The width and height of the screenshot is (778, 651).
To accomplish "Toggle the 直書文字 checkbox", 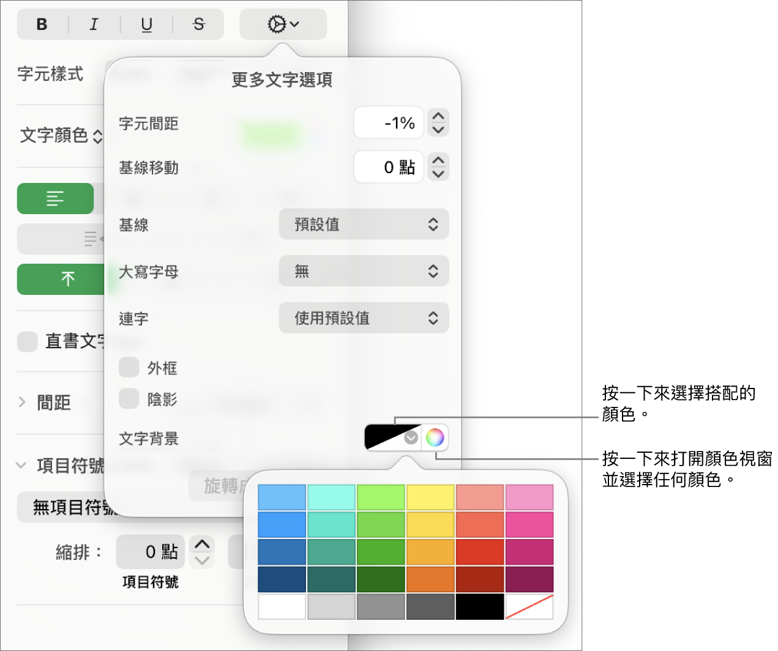I will click(x=27, y=341).
